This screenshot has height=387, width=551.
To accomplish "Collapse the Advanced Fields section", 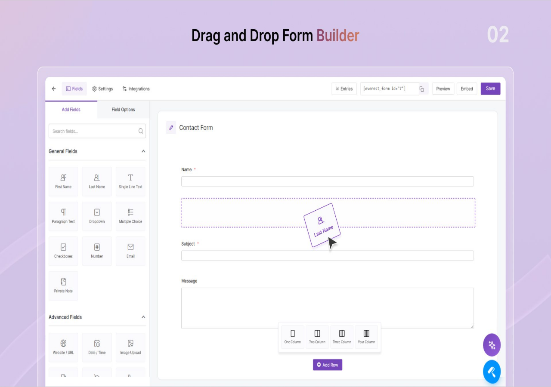I will [143, 317].
